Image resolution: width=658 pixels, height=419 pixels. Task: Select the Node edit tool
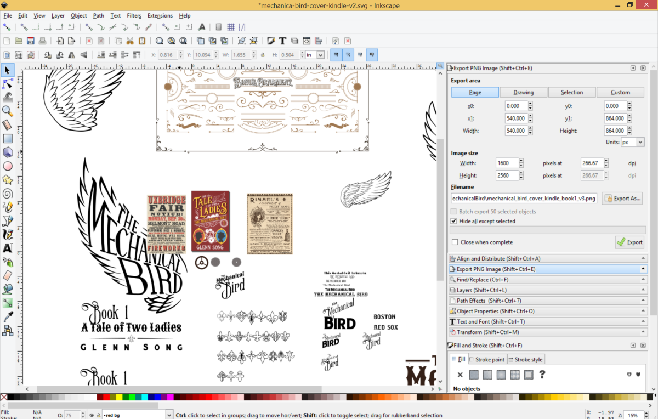[8, 84]
